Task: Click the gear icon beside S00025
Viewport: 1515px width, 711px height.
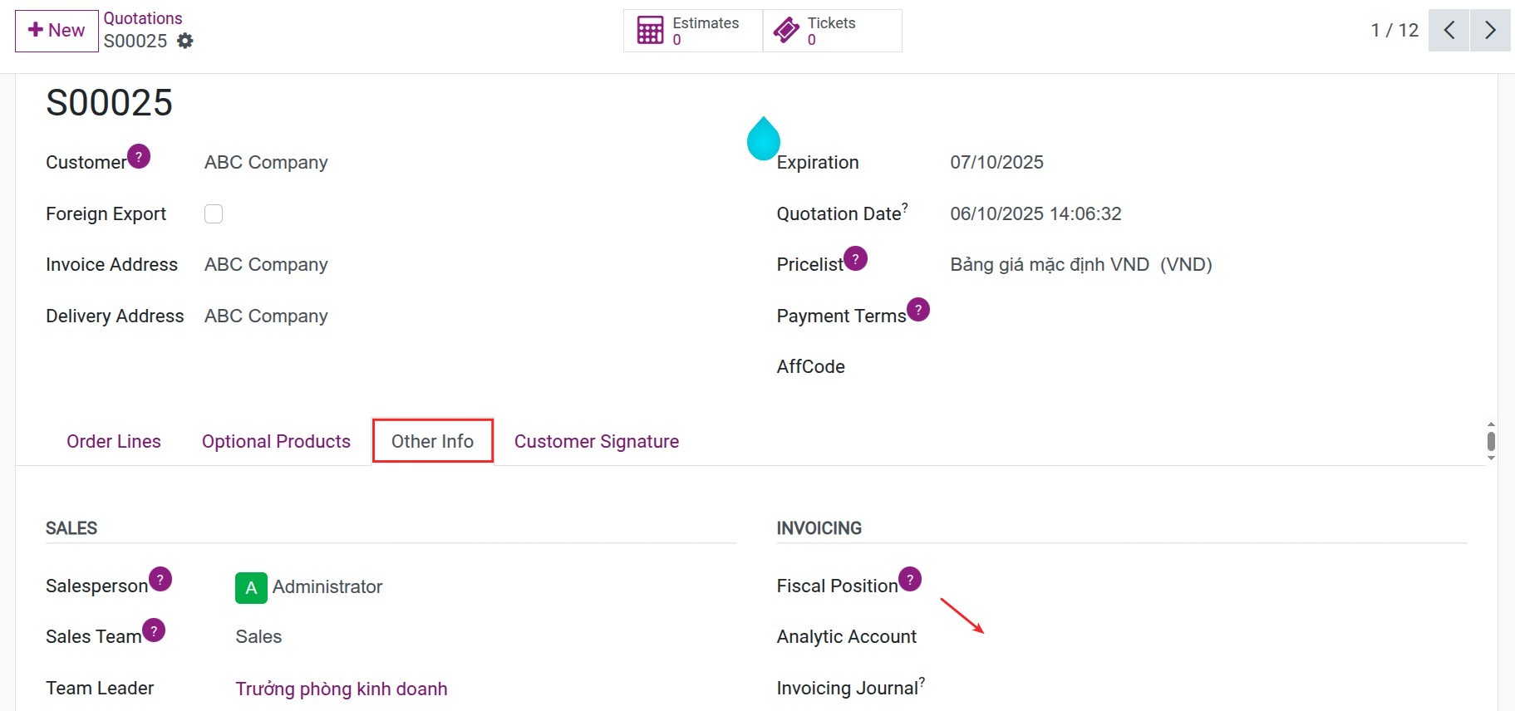Action: [185, 41]
